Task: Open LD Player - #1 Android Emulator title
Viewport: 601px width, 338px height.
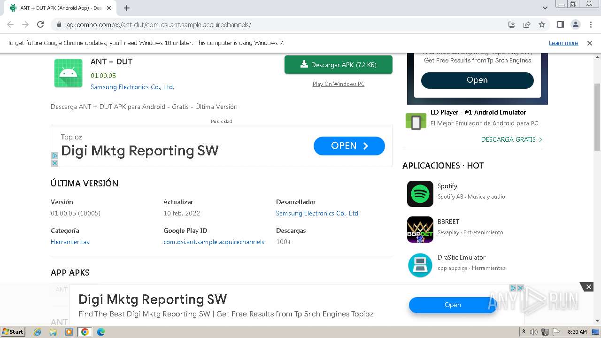Action: [478, 112]
